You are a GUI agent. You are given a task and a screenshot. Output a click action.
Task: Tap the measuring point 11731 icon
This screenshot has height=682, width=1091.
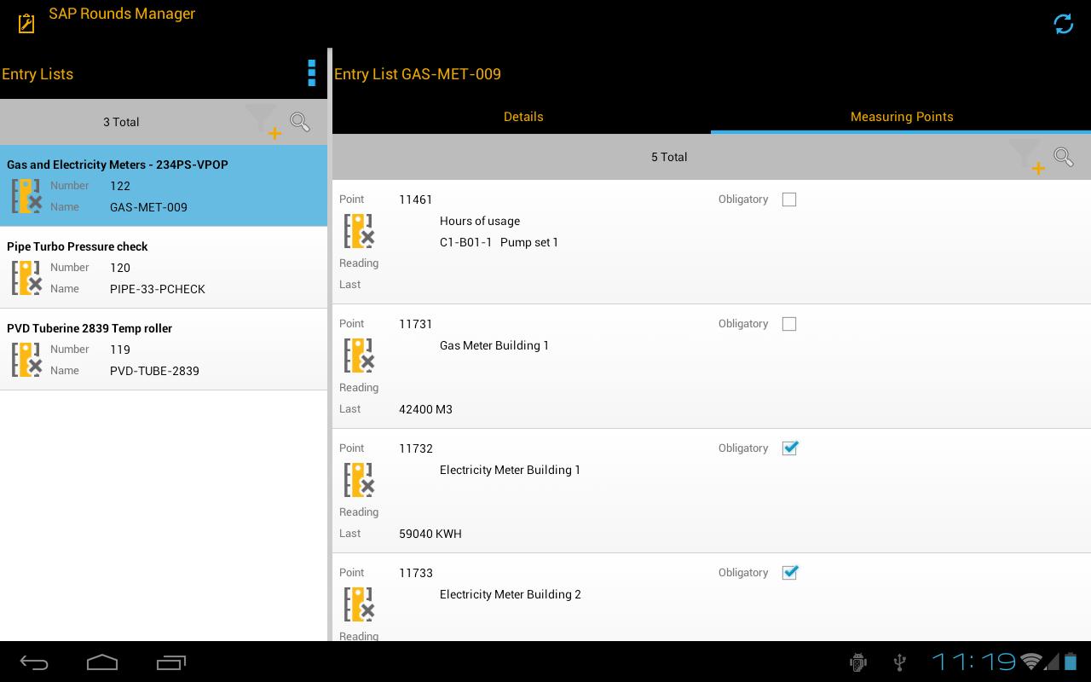359,355
